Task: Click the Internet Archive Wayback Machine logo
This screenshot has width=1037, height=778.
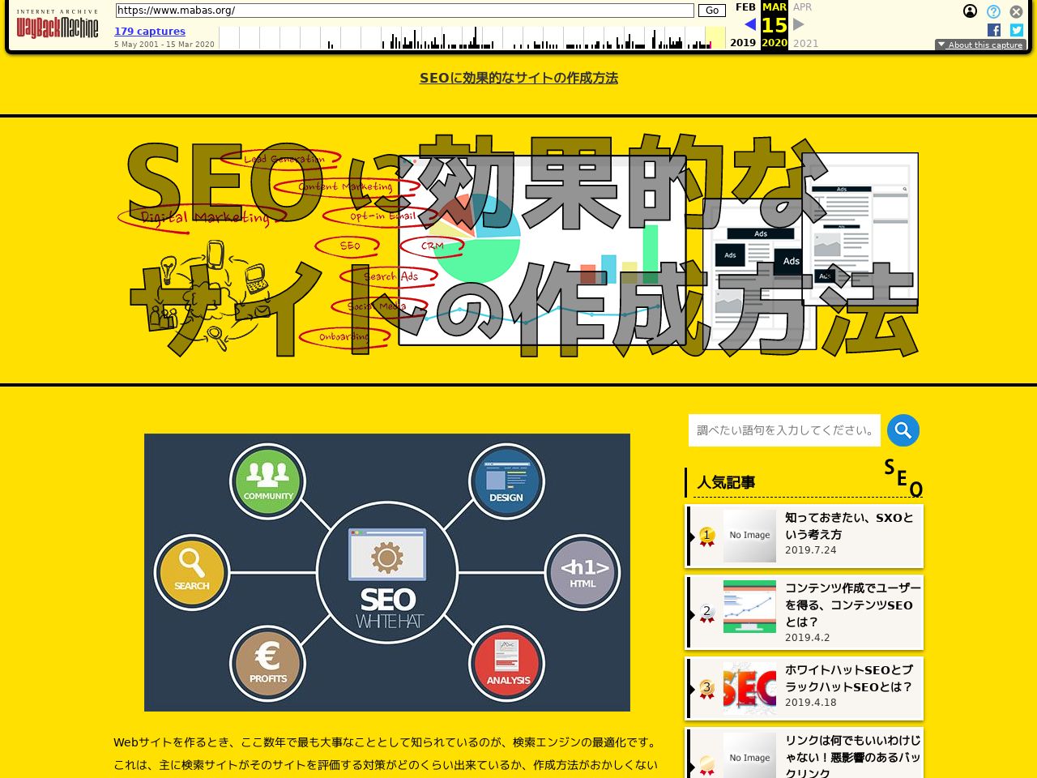Action: [58, 25]
